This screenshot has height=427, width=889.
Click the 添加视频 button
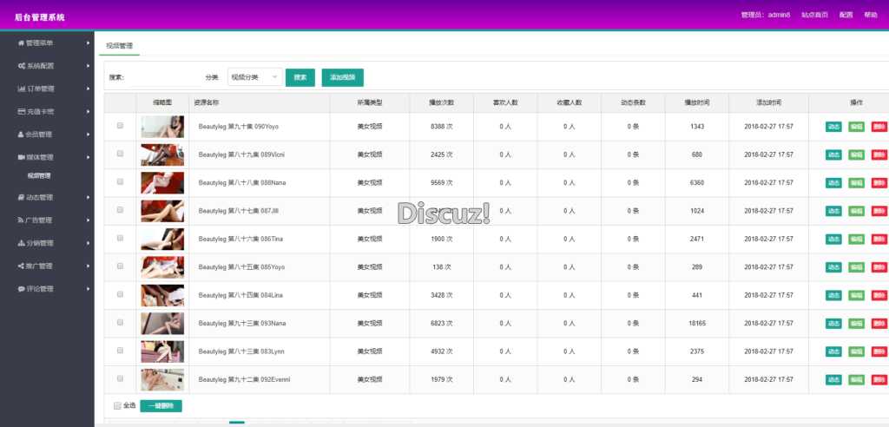(342, 78)
